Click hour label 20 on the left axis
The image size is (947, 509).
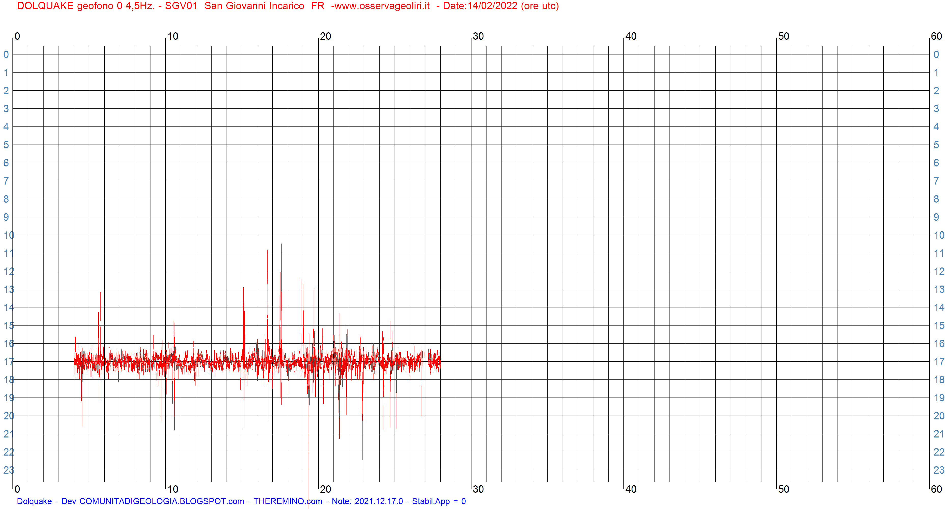pyautogui.click(x=9, y=416)
